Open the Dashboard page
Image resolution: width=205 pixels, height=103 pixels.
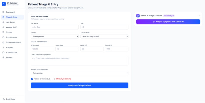(12, 12)
